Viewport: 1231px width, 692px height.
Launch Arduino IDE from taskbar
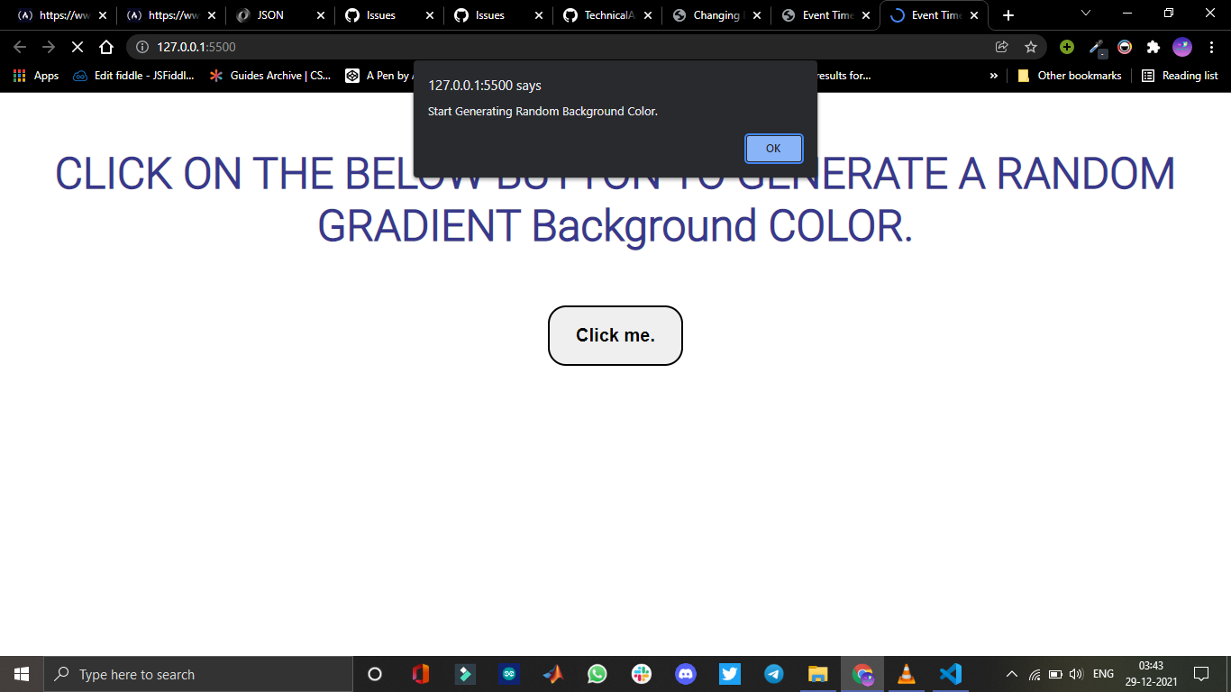tap(509, 674)
